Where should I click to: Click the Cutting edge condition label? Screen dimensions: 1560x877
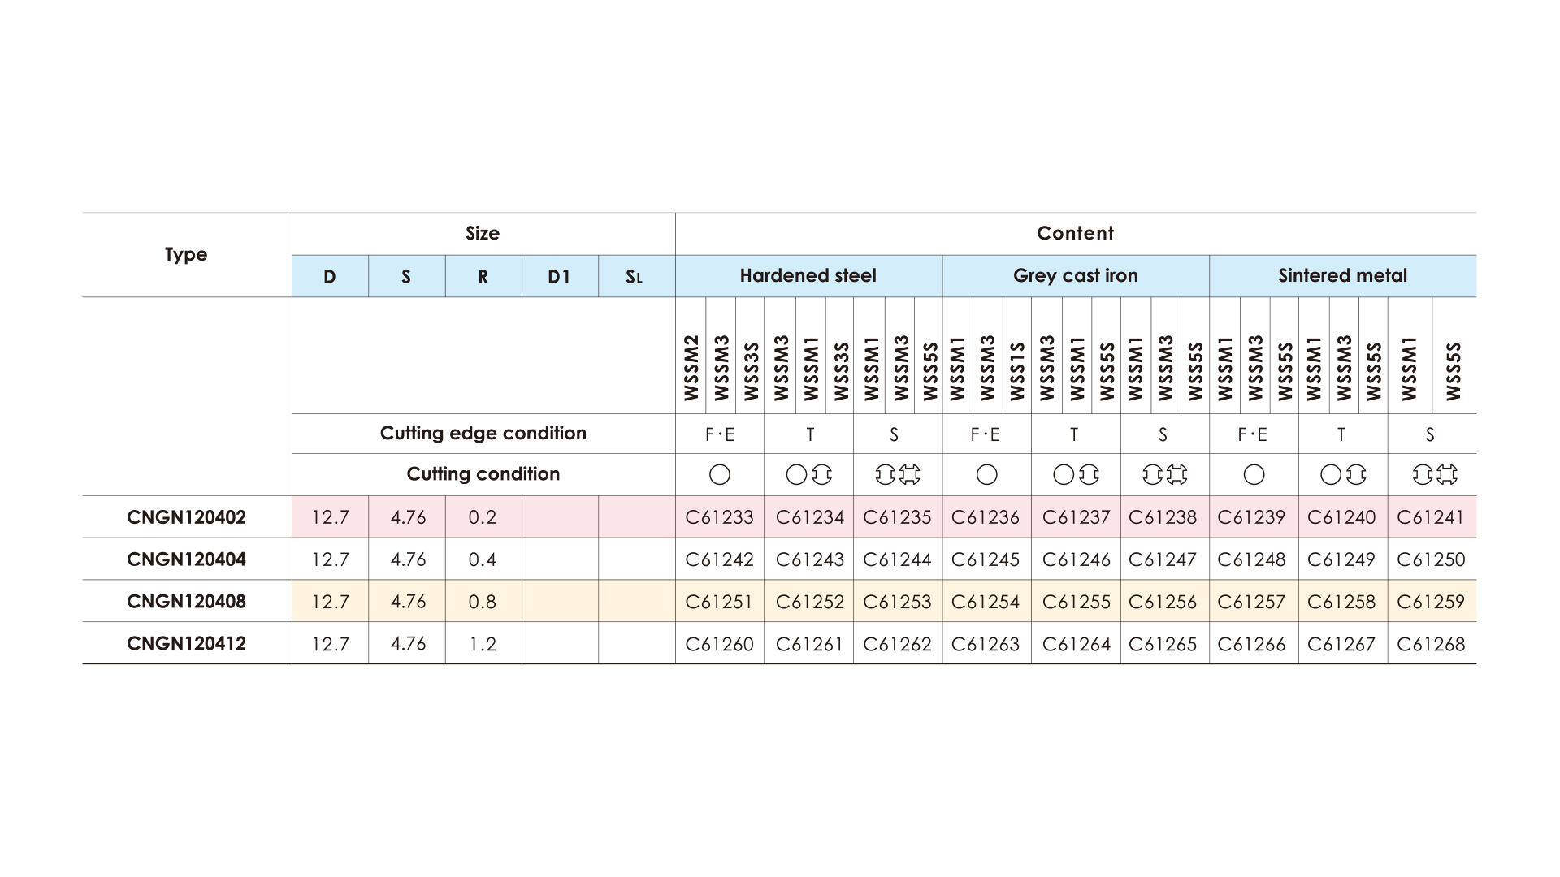pyautogui.click(x=483, y=434)
